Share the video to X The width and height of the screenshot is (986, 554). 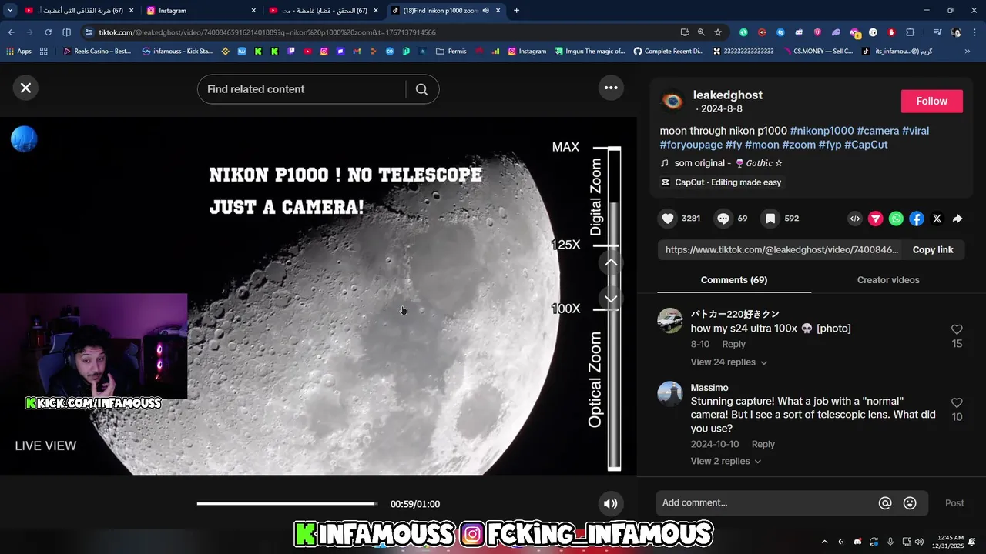(937, 219)
